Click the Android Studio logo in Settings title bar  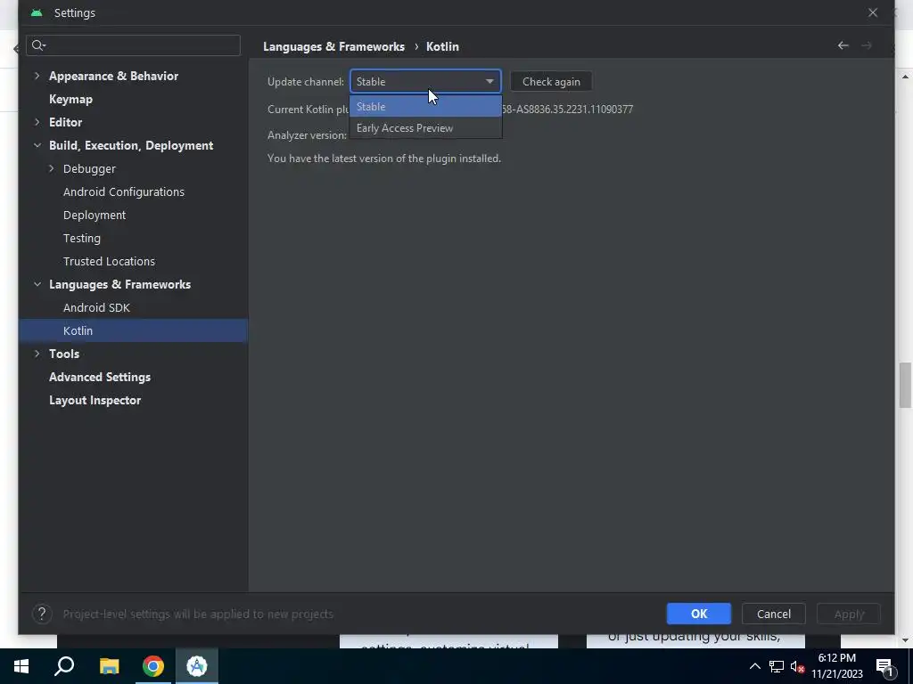coord(37,12)
